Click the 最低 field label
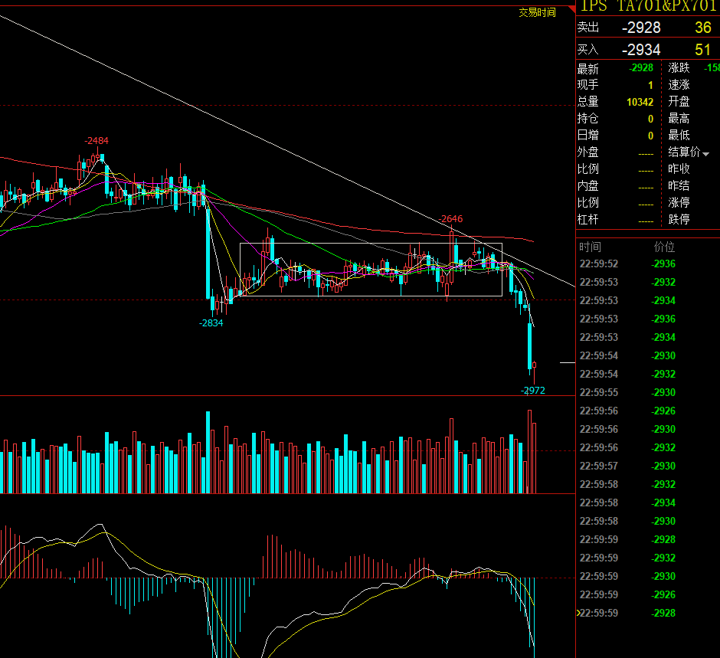720x658 pixels. 679,136
